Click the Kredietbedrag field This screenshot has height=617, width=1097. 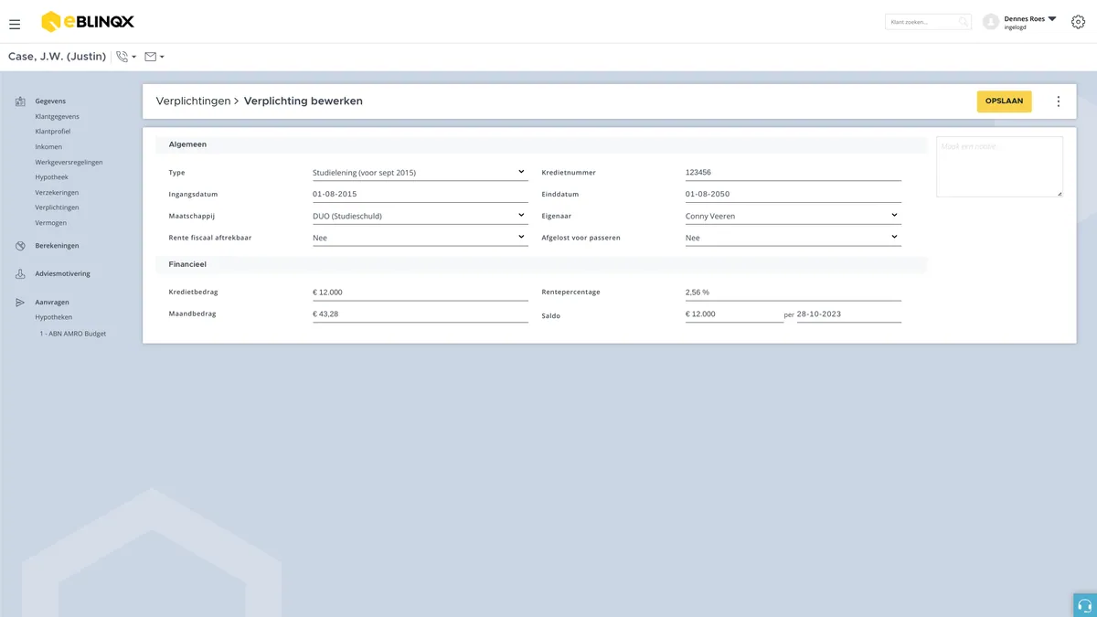pos(421,293)
